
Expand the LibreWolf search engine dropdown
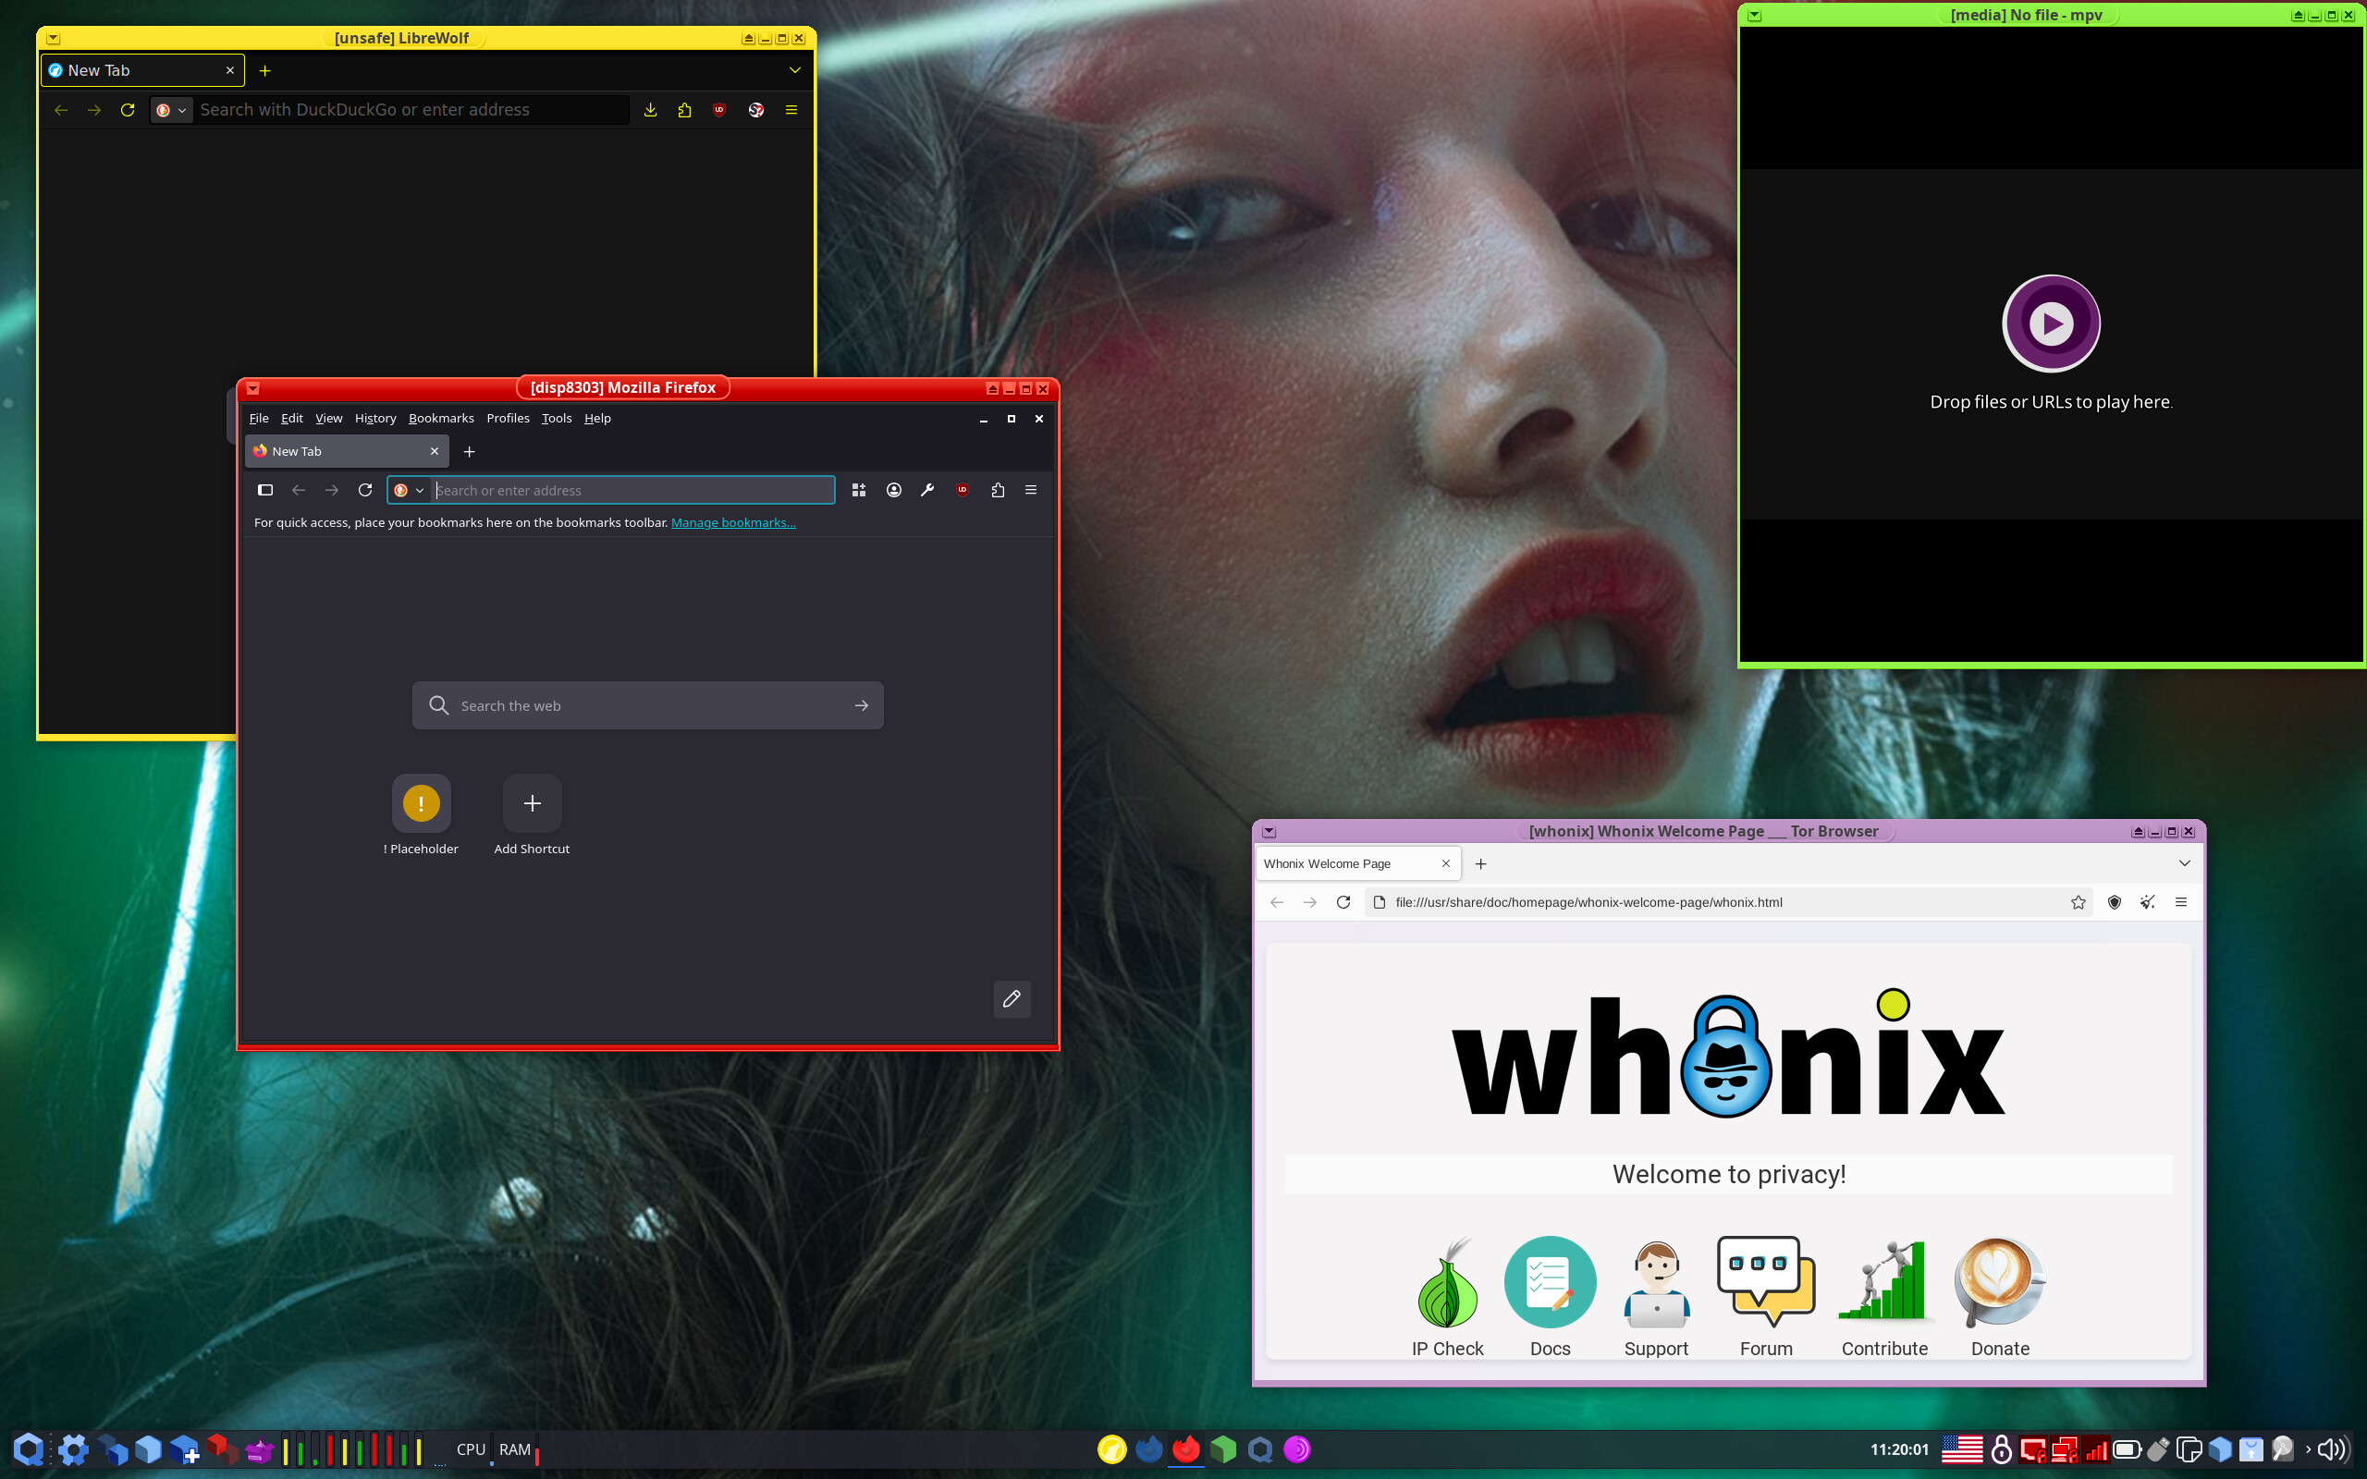click(x=172, y=110)
